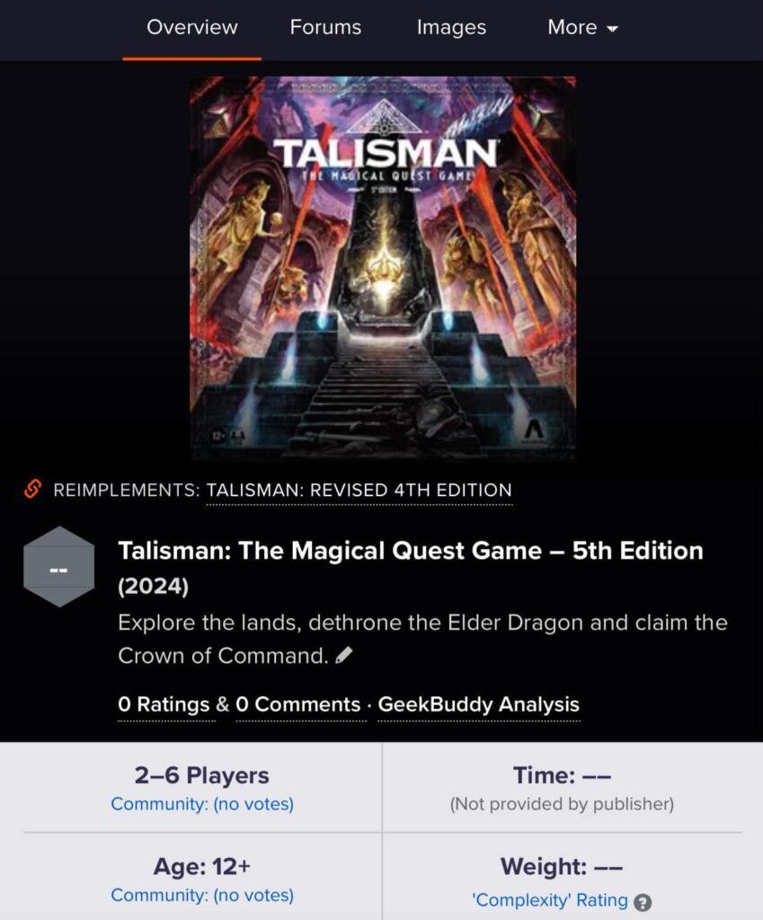
Task: Click the question mark help icon beside Complexity Rating
Action: click(x=643, y=902)
